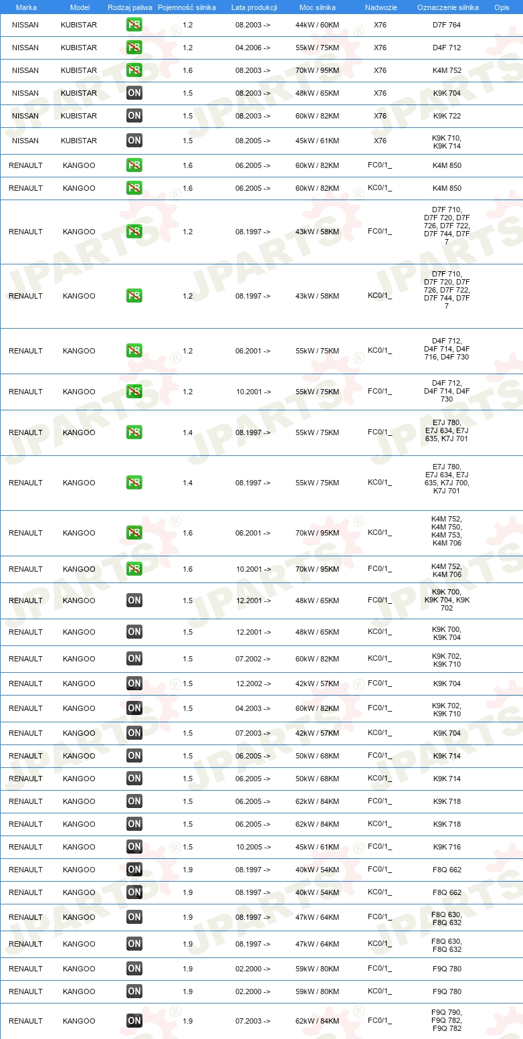Image resolution: width=523 pixels, height=1039 pixels.
Task: Click the petrol icon in the D7F 764 row
Action: coord(134,25)
